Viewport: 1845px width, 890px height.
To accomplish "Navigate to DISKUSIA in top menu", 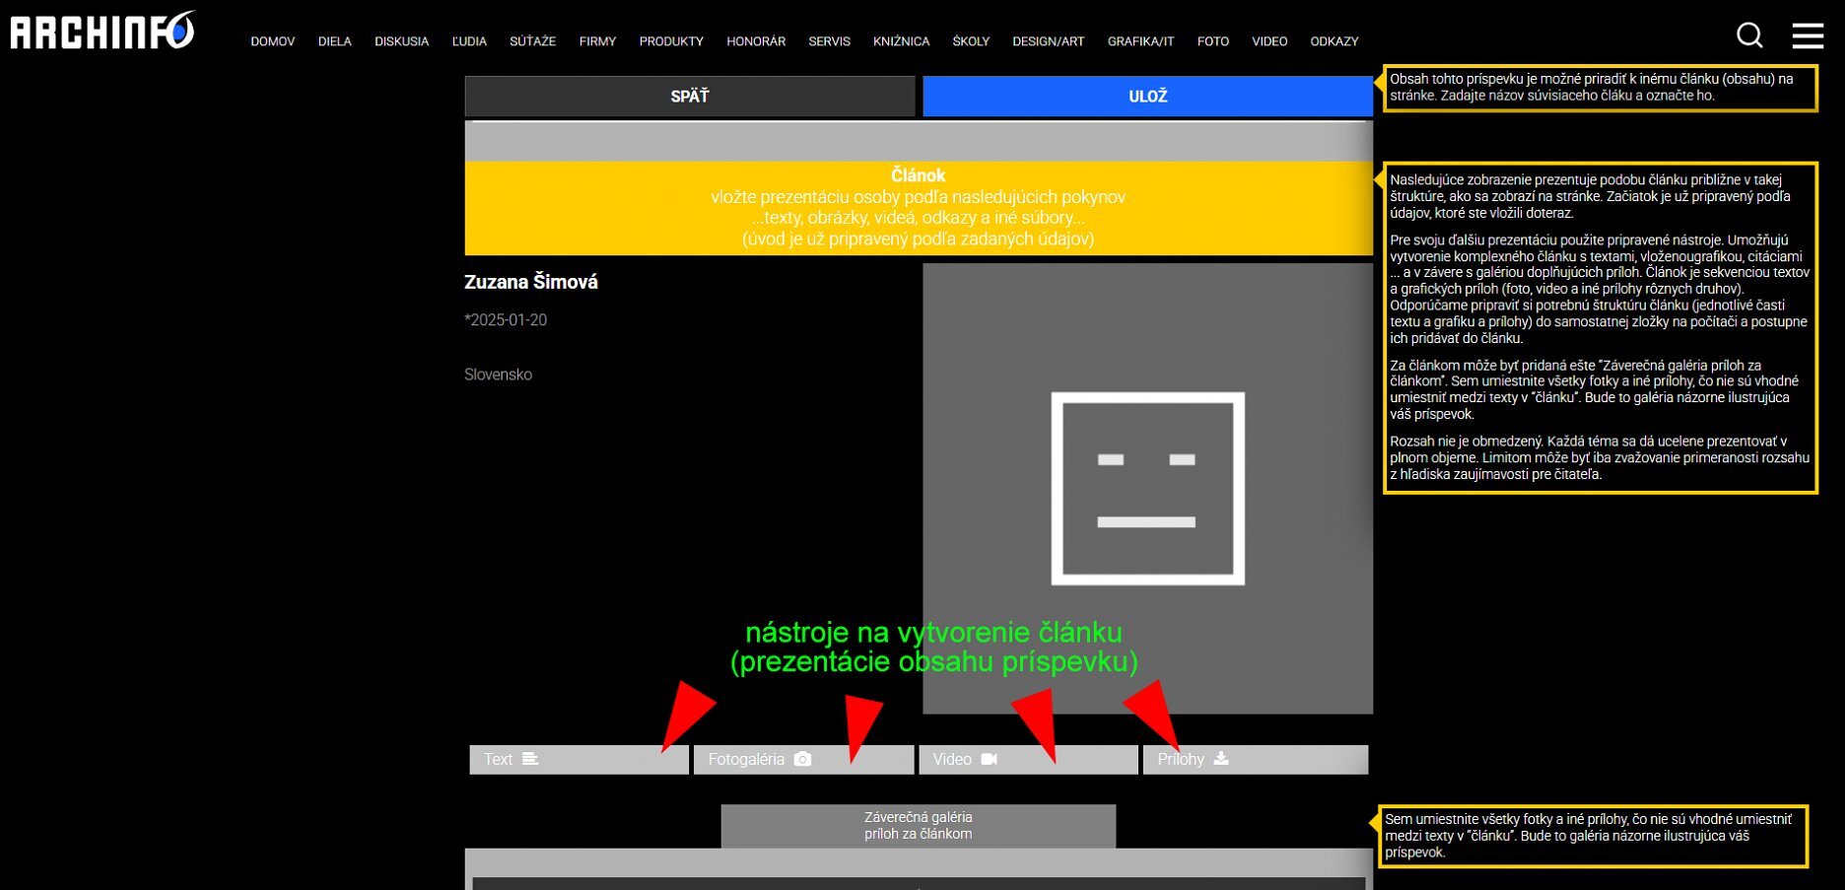I will pyautogui.click(x=401, y=41).
